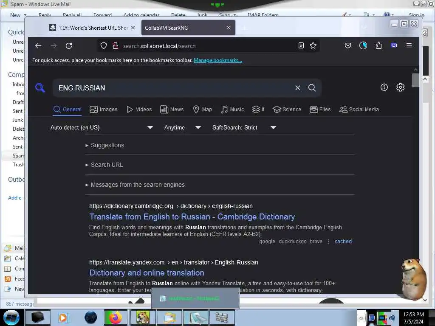This screenshot has height=326, width=435.
Task: Select the General search category
Action: click(x=68, y=109)
